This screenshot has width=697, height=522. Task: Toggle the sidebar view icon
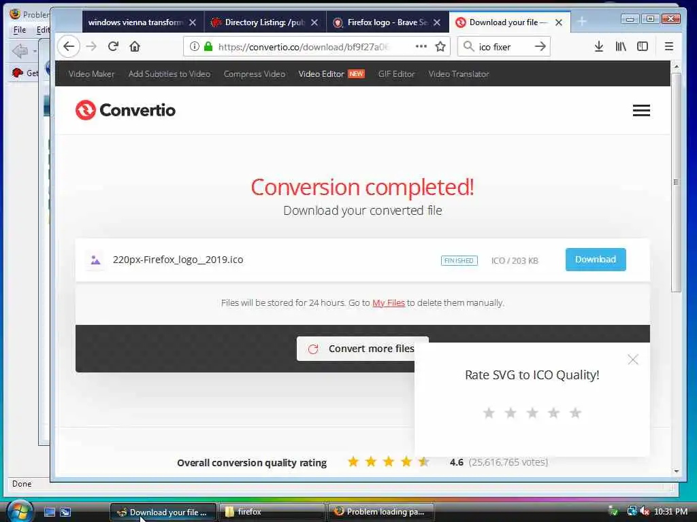click(643, 46)
